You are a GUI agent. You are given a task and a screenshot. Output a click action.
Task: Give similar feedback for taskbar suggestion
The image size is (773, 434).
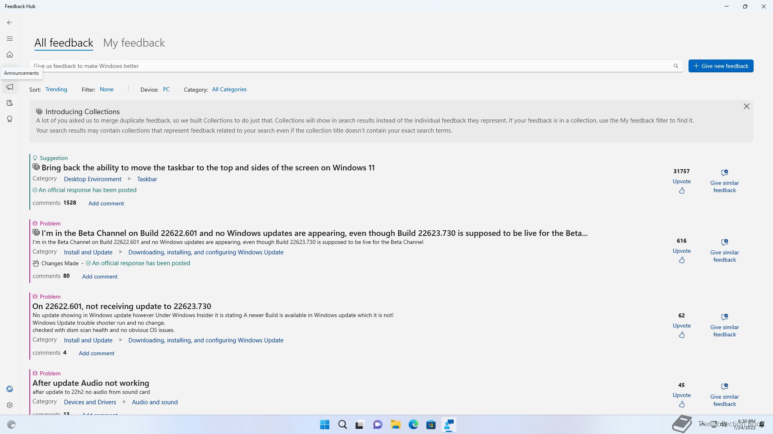pyautogui.click(x=724, y=181)
